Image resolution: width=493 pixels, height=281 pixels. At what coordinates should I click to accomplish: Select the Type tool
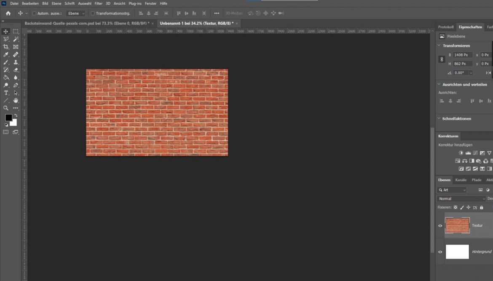(x=5, y=93)
